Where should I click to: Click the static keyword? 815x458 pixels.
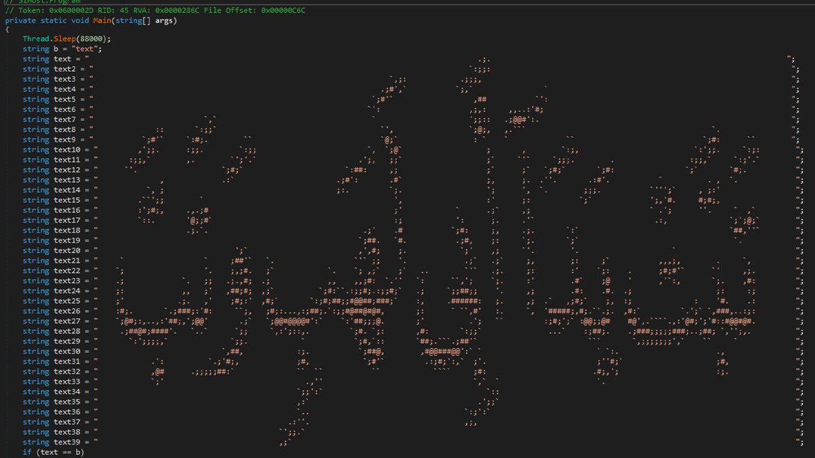(54, 21)
